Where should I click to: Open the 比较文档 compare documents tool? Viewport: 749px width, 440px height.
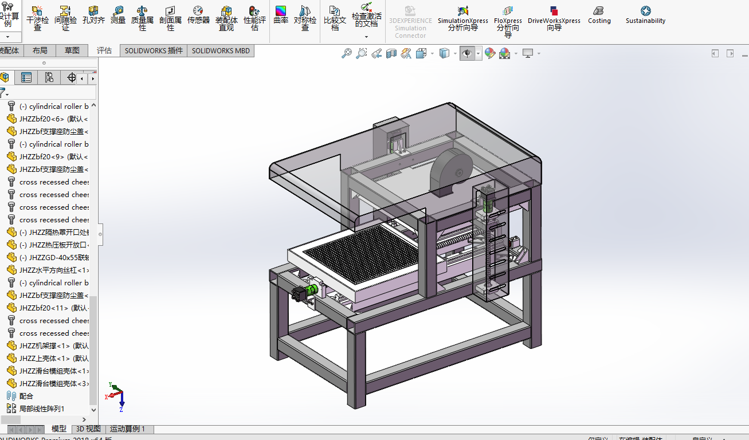tap(335, 18)
